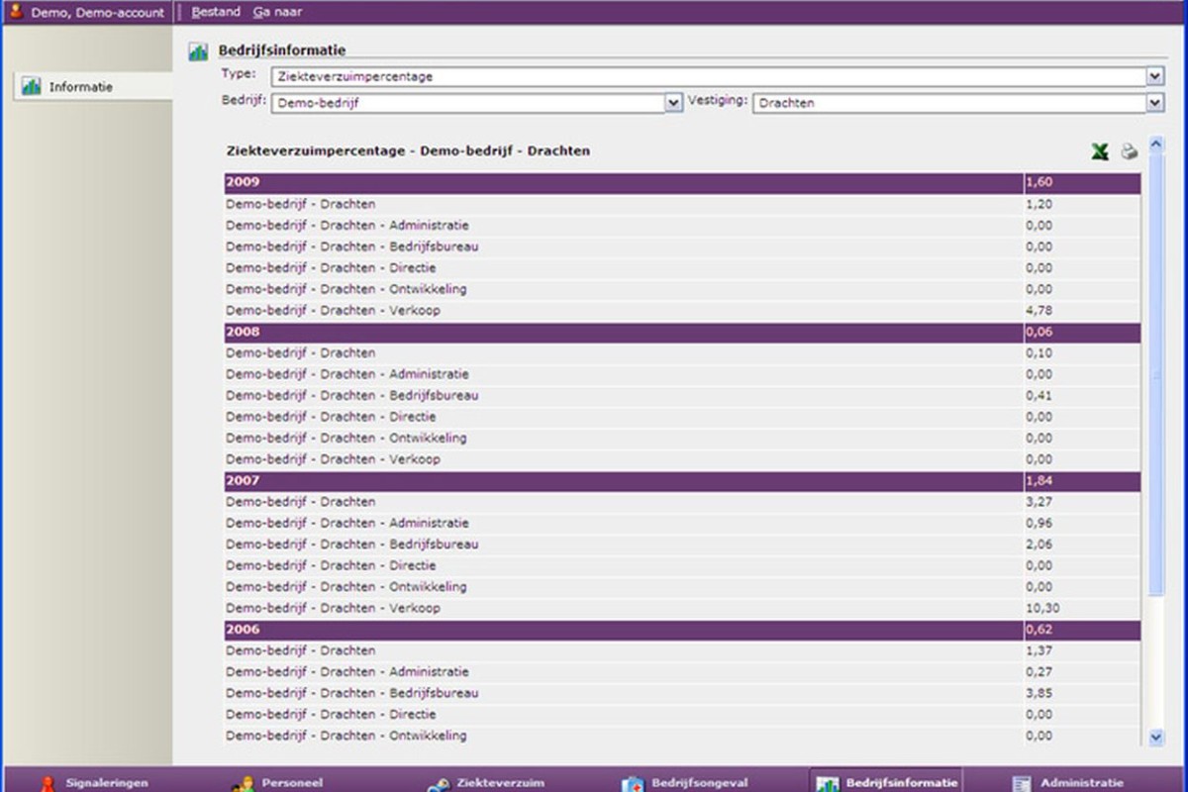The width and height of the screenshot is (1188, 792).
Task: Switch to the Personeel tab
Action: (279, 782)
